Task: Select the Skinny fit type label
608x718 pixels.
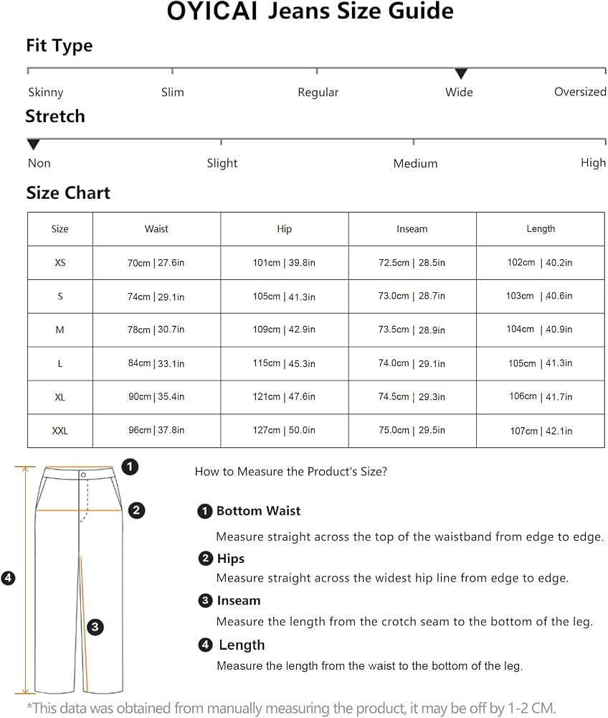Action: click(x=46, y=93)
